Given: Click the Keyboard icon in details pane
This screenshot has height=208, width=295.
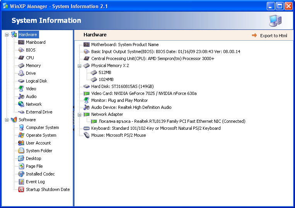Looking at the screenshot, I should [86, 128].
